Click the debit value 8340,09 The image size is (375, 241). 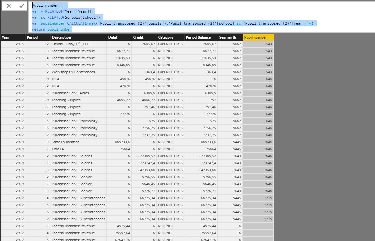123,65
